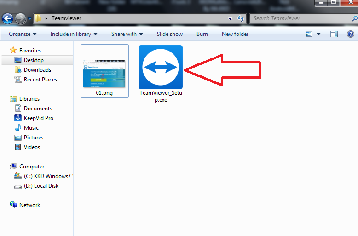
Task: Click the Recent Places icon
Action: 18,79
